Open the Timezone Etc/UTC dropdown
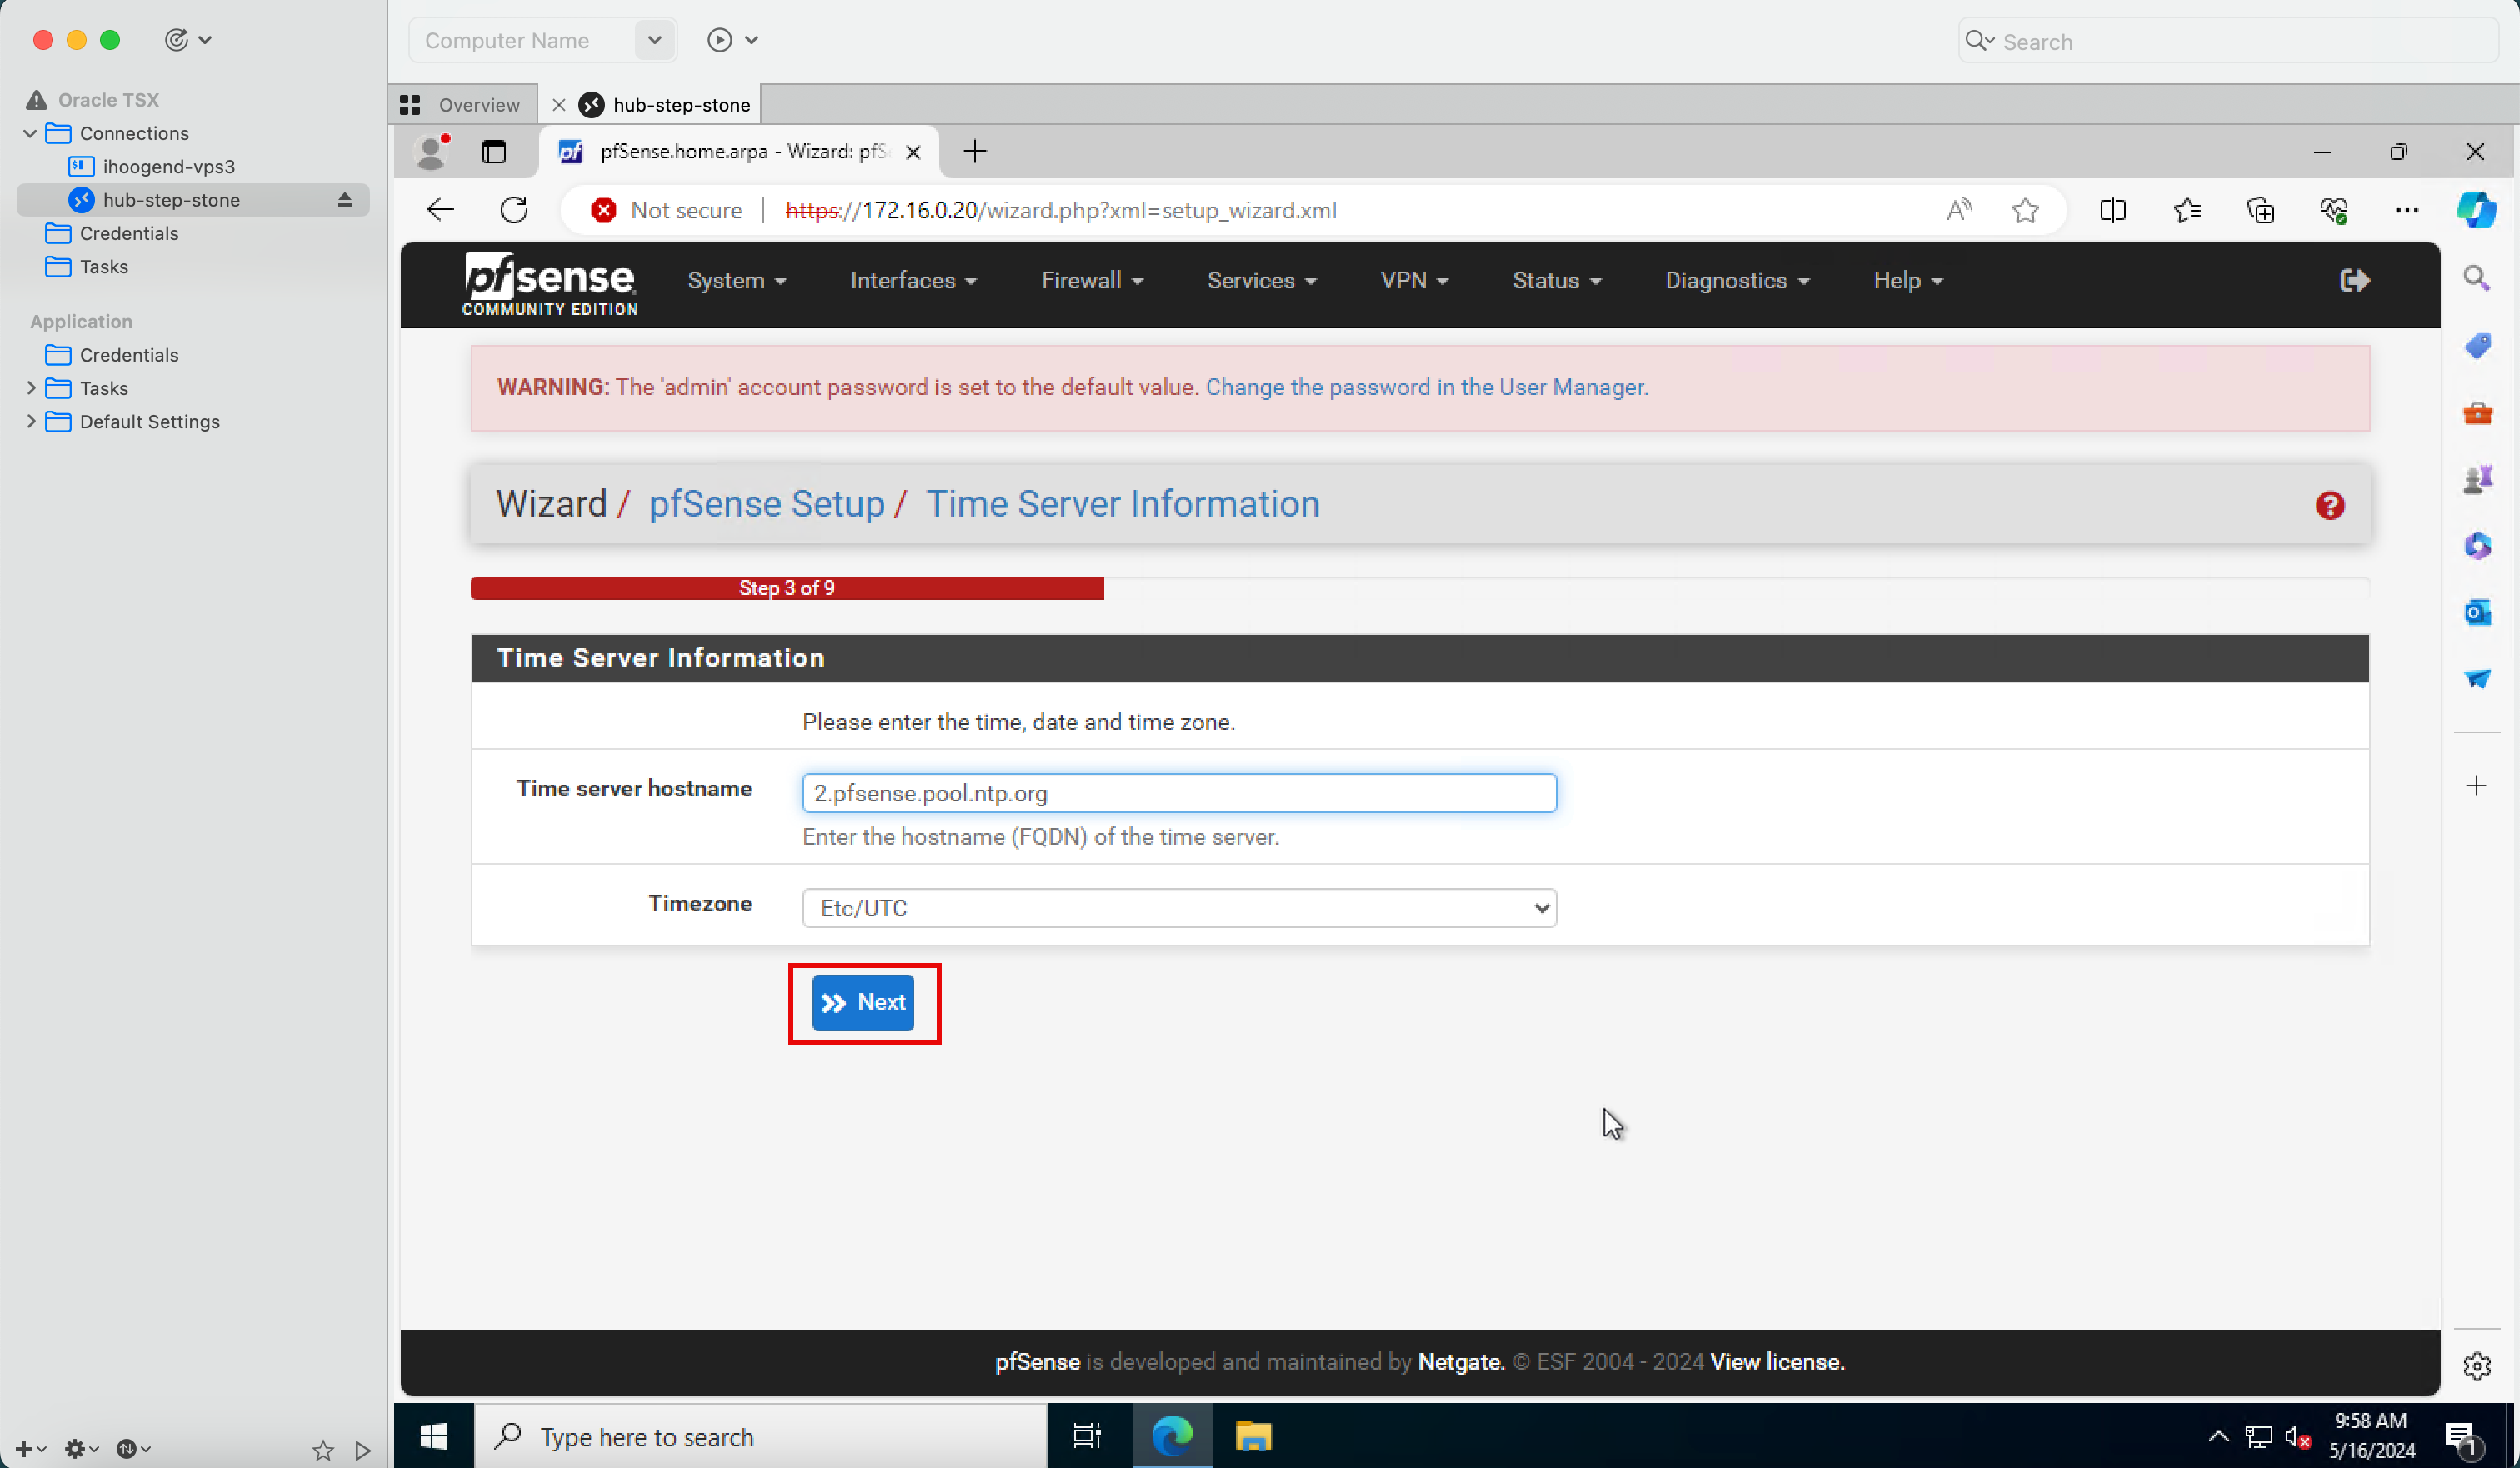Image resolution: width=2520 pixels, height=1468 pixels. (x=1178, y=908)
